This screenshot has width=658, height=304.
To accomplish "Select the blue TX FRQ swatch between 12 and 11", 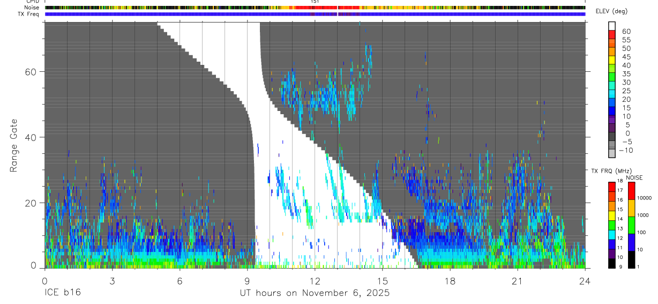I will pos(612,244).
